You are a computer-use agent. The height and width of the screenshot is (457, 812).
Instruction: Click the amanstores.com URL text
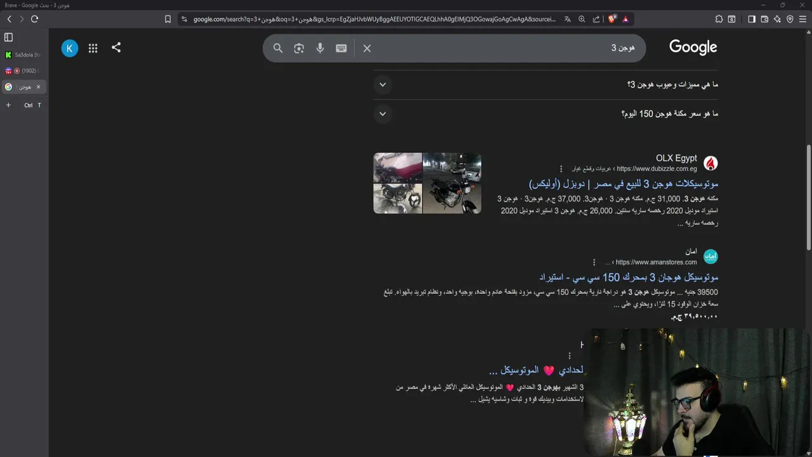(656, 262)
